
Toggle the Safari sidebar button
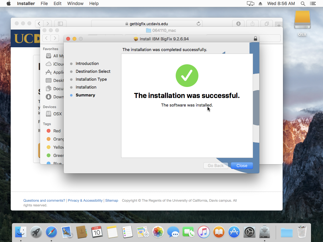60,24
